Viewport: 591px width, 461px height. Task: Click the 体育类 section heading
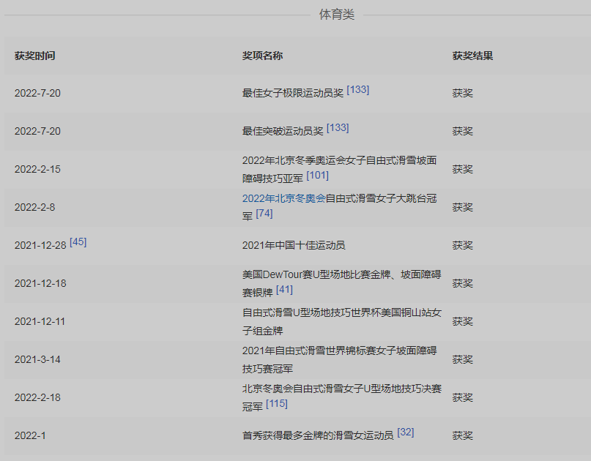click(x=337, y=15)
